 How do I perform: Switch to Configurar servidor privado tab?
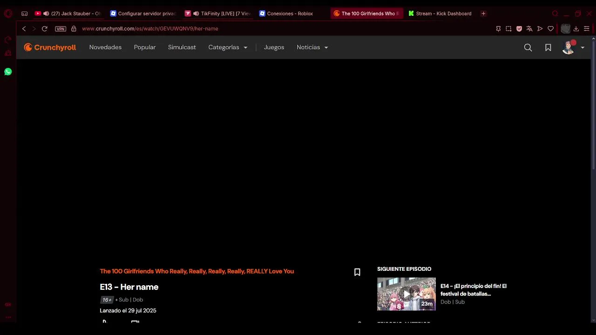(142, 13)
